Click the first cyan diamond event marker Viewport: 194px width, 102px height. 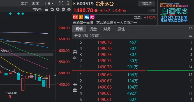[x=10, y=14]
